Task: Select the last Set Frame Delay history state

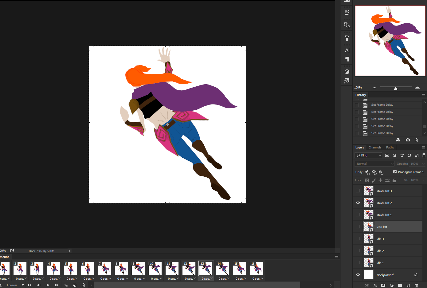Action: pos(382,133)
